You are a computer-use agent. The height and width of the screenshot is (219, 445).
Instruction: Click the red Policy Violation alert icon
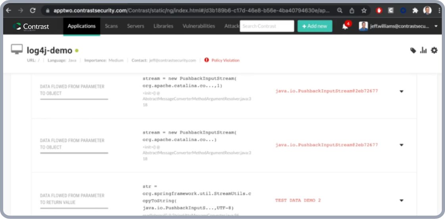(207, 60)
